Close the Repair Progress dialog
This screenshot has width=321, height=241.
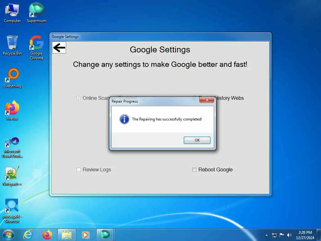pyautogui.click(x=207, y=100)
